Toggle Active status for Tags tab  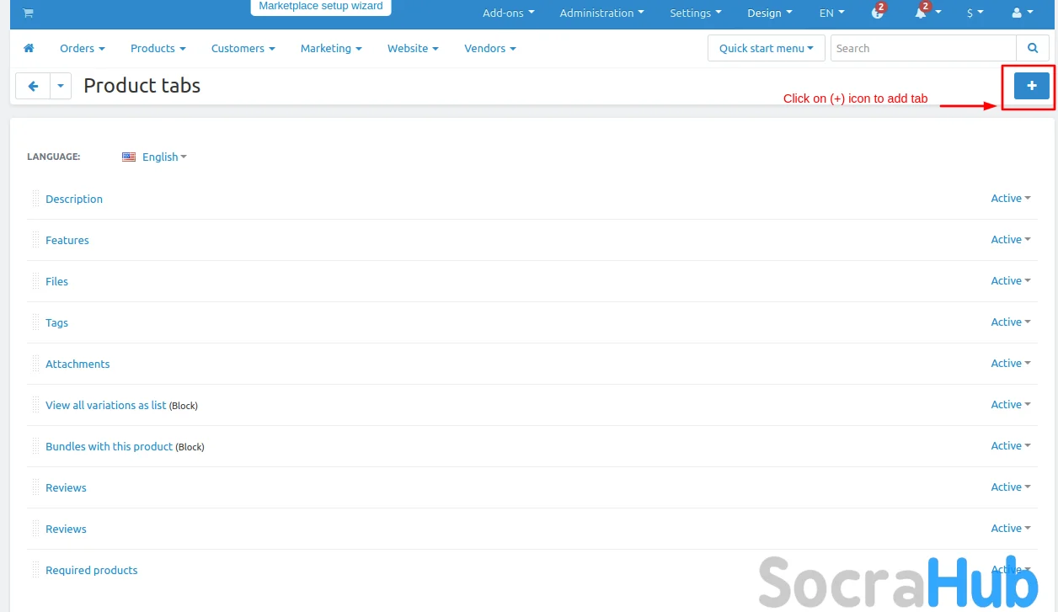tap(1011, 322)
